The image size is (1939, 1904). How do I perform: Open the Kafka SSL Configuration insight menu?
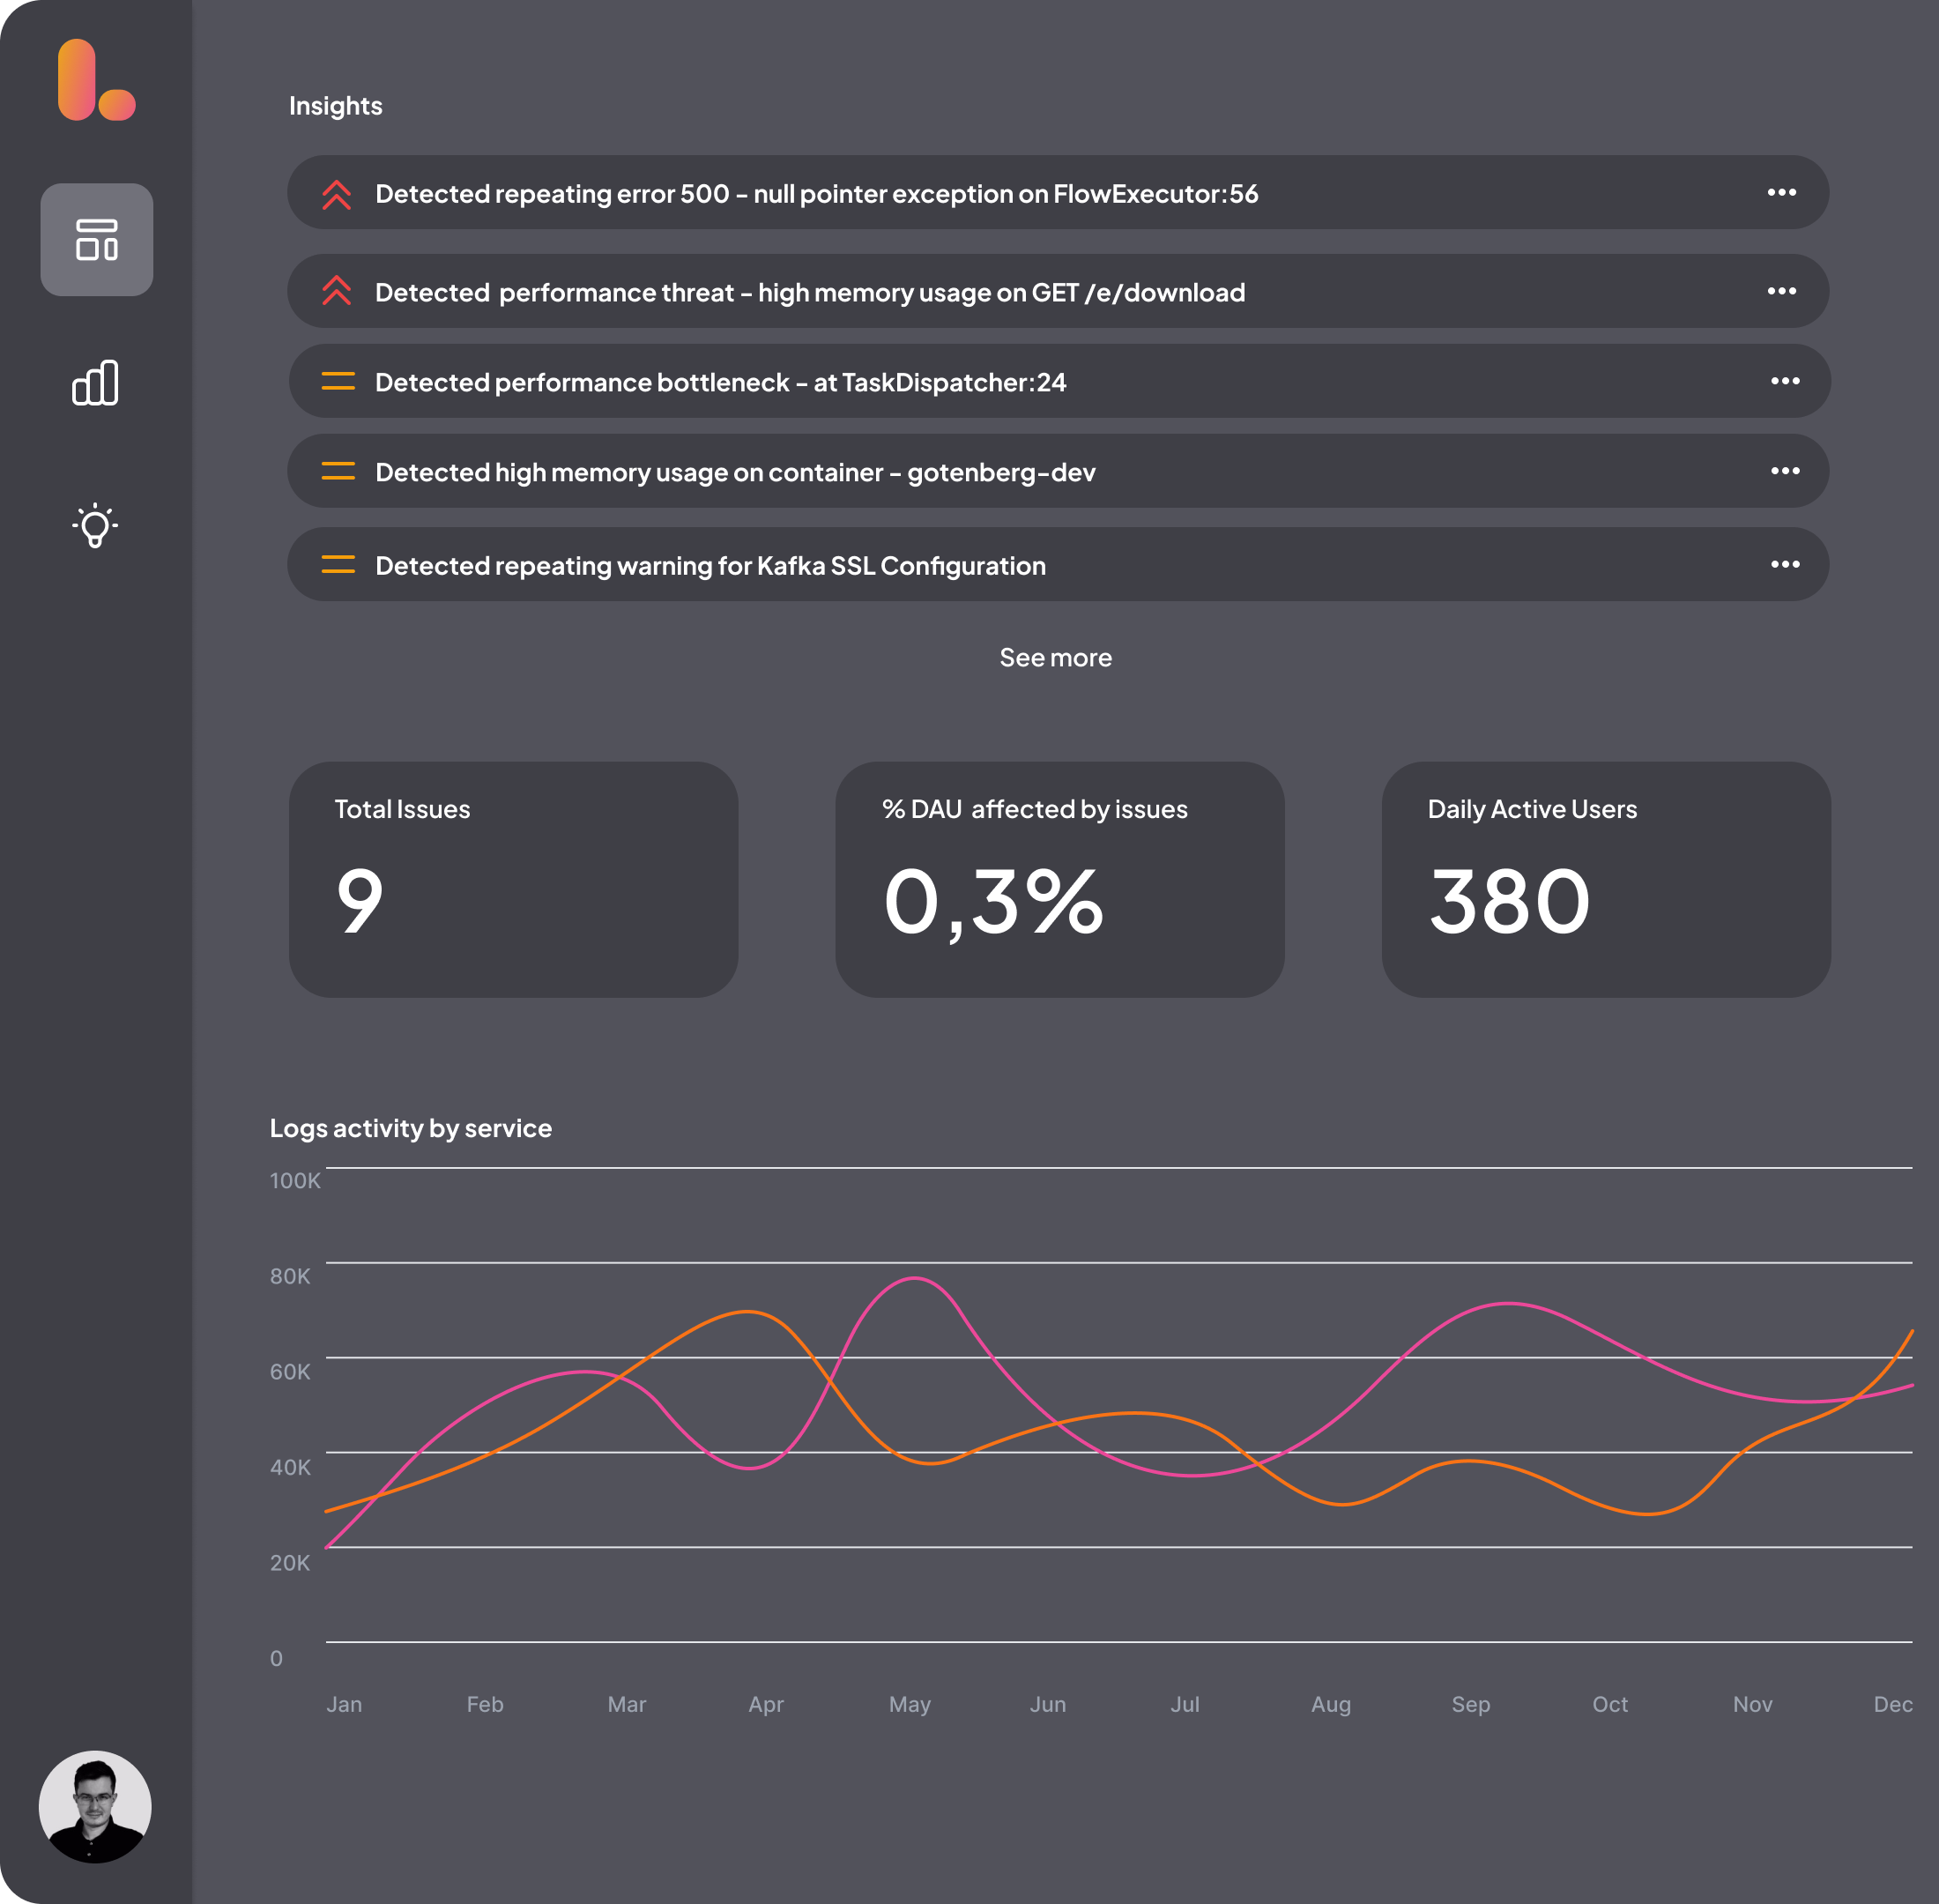point(1784,564)
